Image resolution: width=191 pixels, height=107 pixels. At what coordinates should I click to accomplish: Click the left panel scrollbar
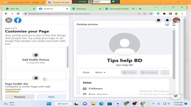(x=68, y=57)
